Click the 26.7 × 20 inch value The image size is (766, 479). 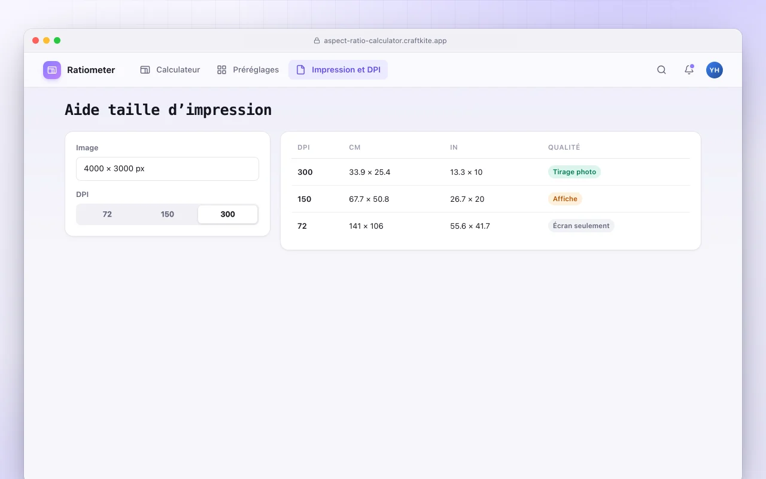pyautogui.click(x=467, y=199)
